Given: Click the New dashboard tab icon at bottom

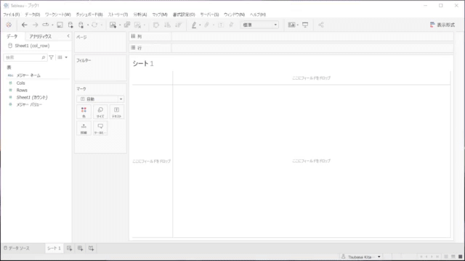Looking at the screenshot, I should [x=80, y=248].
